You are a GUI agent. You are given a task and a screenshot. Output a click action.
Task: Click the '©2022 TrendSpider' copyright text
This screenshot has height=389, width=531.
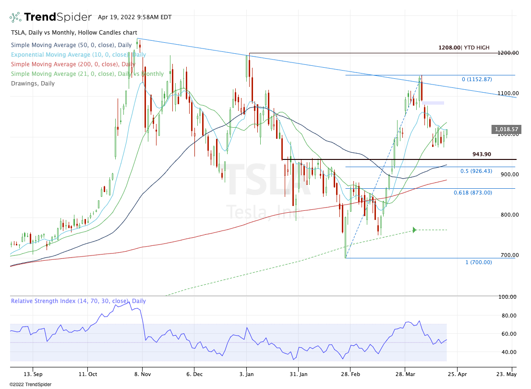pos(30,384)
